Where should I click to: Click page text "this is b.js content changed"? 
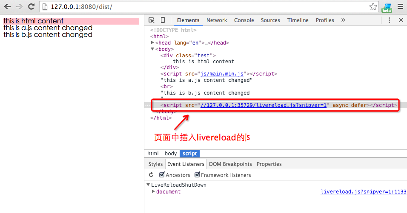(48, 35)
